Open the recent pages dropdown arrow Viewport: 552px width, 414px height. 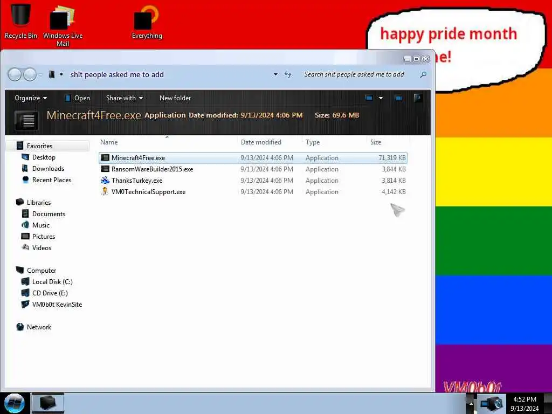(x=40, y=74)
